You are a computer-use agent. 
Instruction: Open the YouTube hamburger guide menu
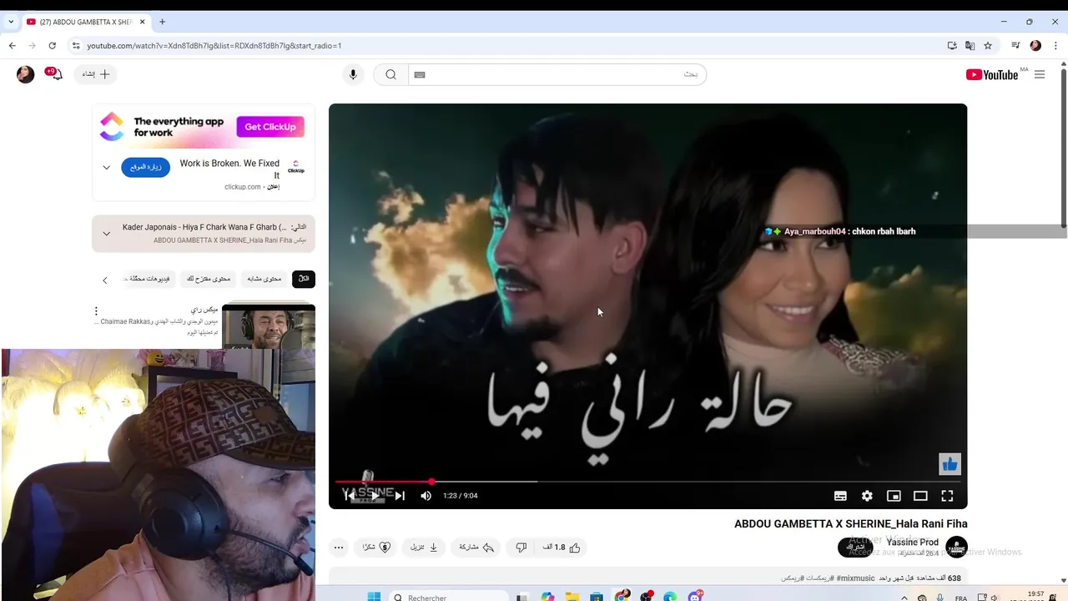click(1040, 74)
